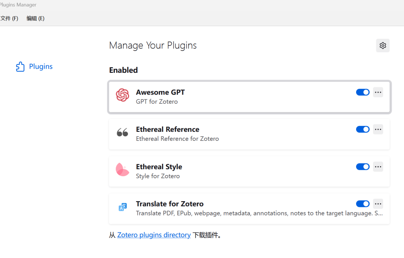Open the 文件 (F) menu
Image resolution: width=404 pixels, height=258 pixels.
point(9,18)
